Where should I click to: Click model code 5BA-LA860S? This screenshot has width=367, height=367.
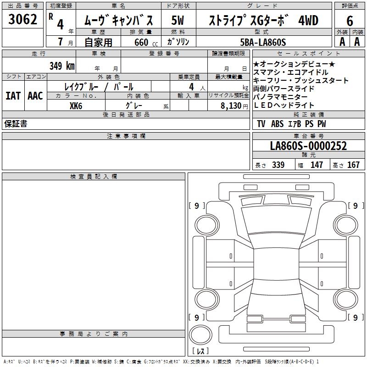coord(263,42)
